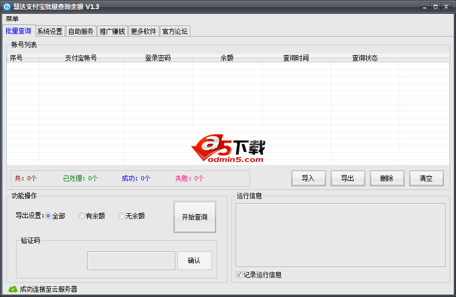Click the app logo icon in title bar
This screenshot has width=456, height=297.
[x=7, y=6]
